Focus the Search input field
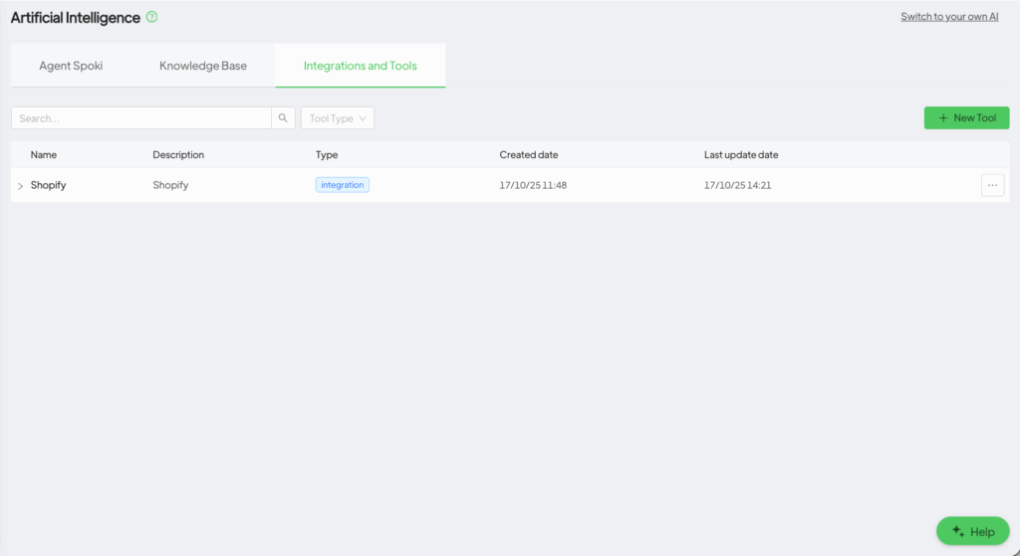This screenshot has height=556, width=1020. click(140, 118)
